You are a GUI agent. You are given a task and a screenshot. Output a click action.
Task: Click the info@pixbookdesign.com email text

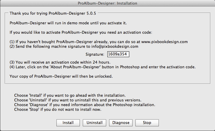[115, 46]
